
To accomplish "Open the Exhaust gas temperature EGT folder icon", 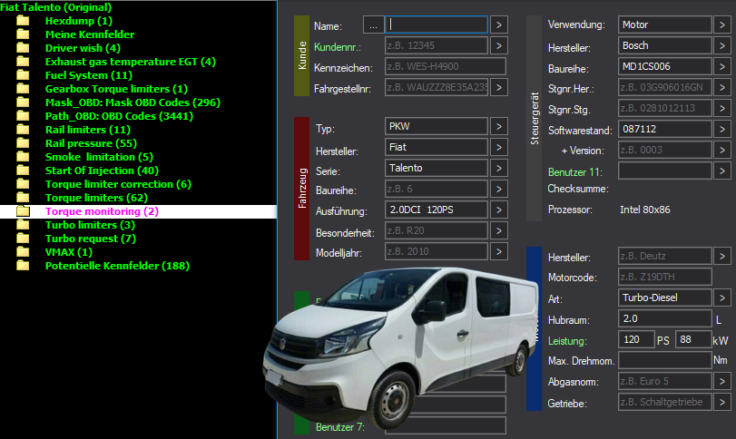I will click(23, 62).
